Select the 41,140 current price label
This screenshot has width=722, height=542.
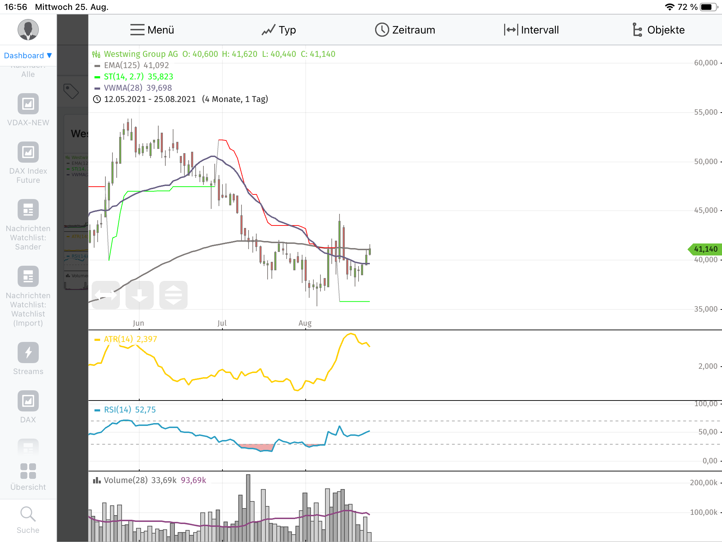(x=705, y=249)
